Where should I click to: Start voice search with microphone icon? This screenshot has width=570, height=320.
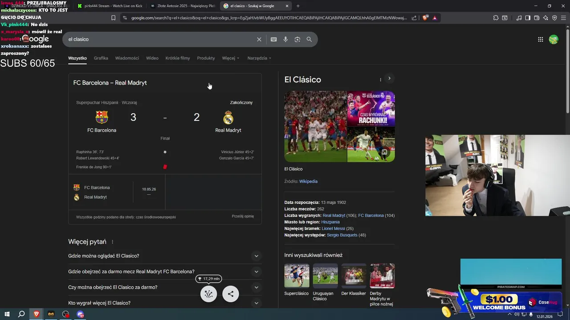pos(285,39)
